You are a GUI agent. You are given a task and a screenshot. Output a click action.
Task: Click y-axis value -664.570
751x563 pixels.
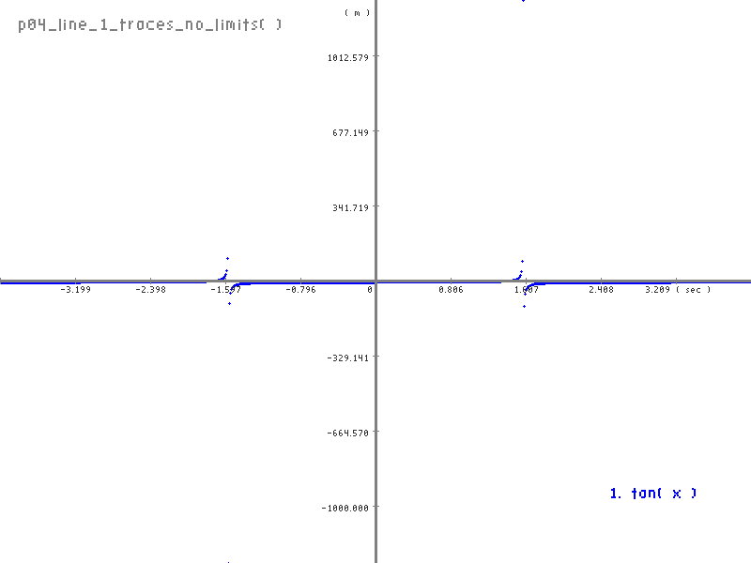tap(347, 434)
